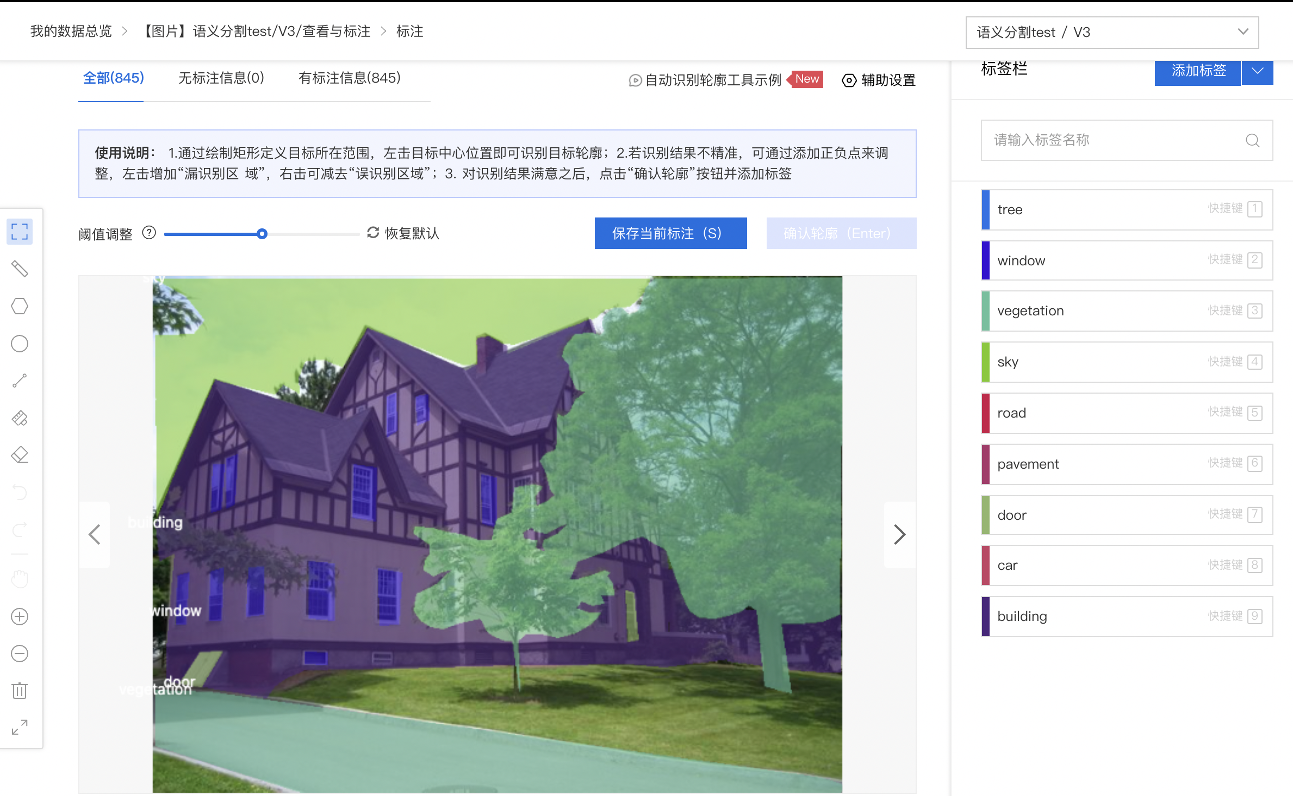Enter fullscreen with expand arrows icon

(x=20, y=727)
